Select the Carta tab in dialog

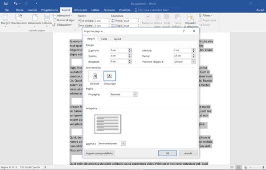coord(104,39)
